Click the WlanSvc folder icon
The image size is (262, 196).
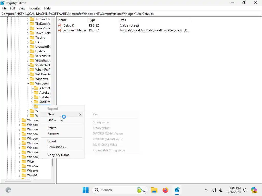coord(24,166)
